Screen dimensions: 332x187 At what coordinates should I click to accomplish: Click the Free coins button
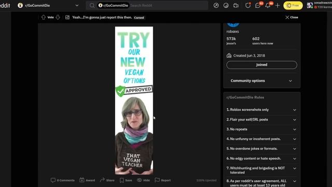pos(293,6)
